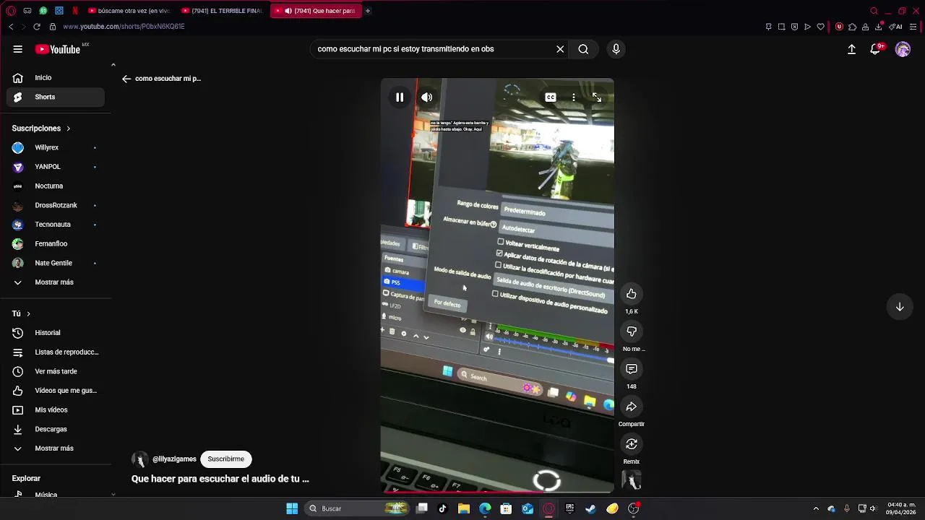925x520 pixels.
Task: Click the address bar URL
Action: 124,27
